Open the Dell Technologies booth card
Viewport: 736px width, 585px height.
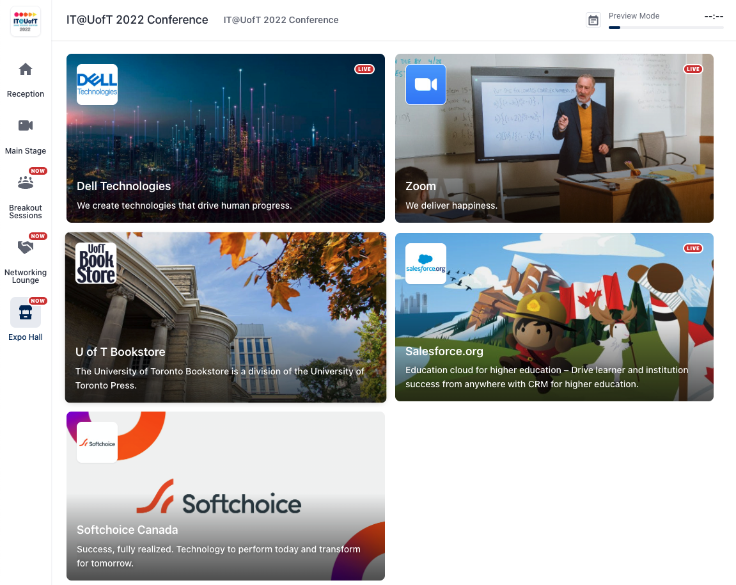point(226,138)
